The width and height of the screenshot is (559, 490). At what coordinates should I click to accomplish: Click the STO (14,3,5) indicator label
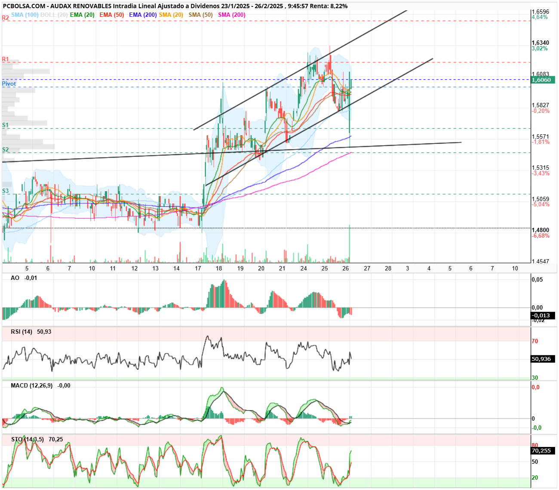coord(28,440)
